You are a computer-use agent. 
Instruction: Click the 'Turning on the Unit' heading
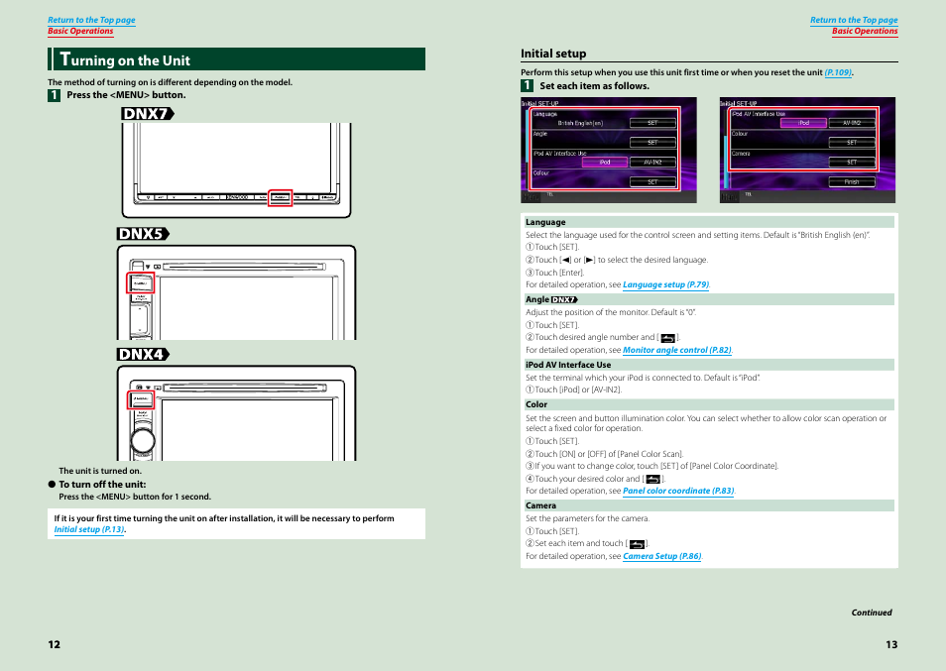125,59
